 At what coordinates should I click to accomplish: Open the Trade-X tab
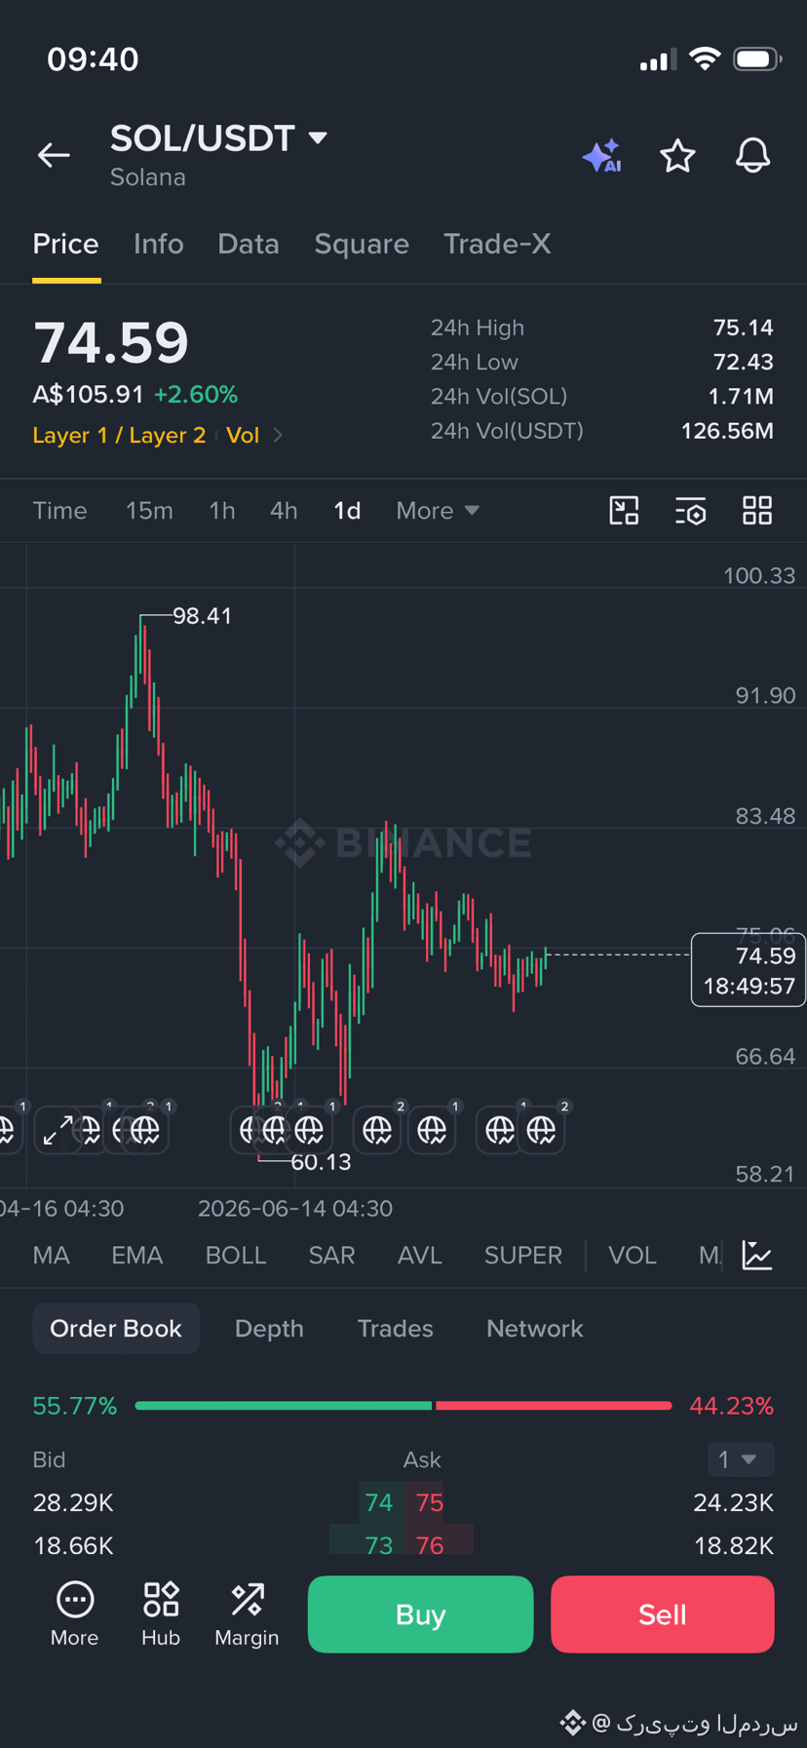point(497,244)
